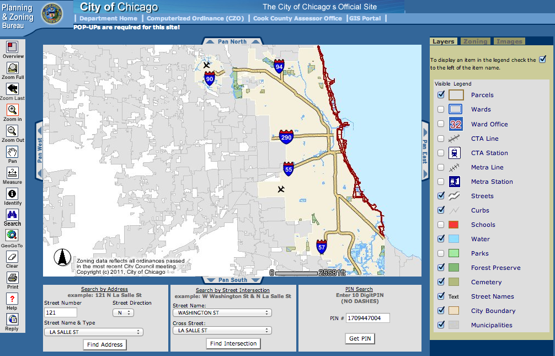Hide the Streets layer via its checkbox
Image resolution: width=555 pixels, height=356 pixels.
pyautogui.click(x=441, y=195)
